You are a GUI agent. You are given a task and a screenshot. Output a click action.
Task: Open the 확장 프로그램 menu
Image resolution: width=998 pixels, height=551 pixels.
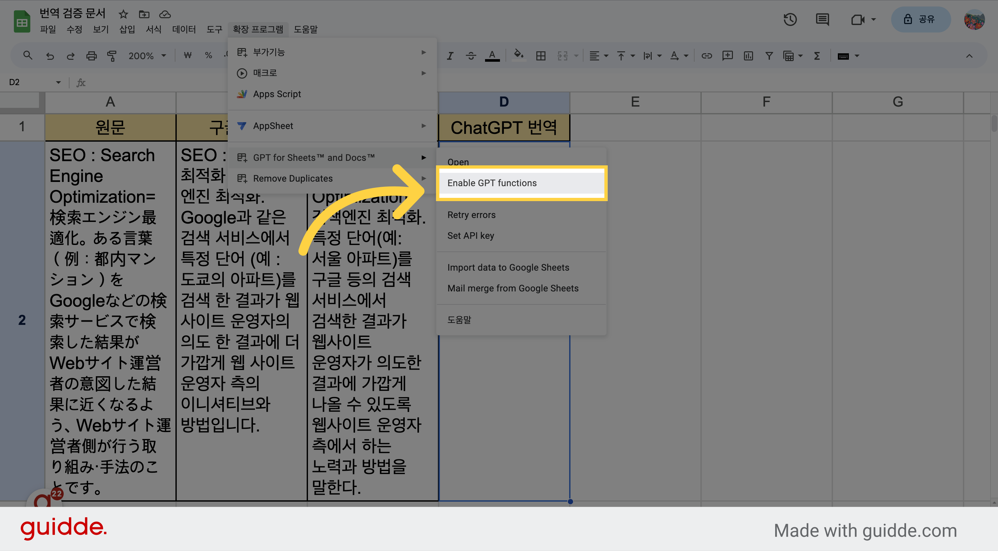[x=258, y=29]
